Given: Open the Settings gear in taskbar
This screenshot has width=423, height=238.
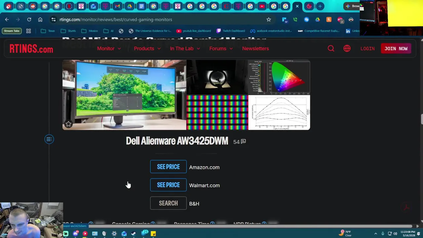Looking at the screenshot, I should coord(114,234).
